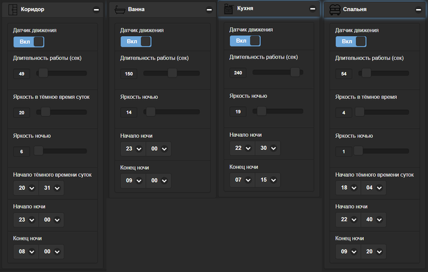Image resolution: width=428 pixels, height=272 pixels.
Task: Click Коридор dark-time brightness slider
Action: point(61,112)
